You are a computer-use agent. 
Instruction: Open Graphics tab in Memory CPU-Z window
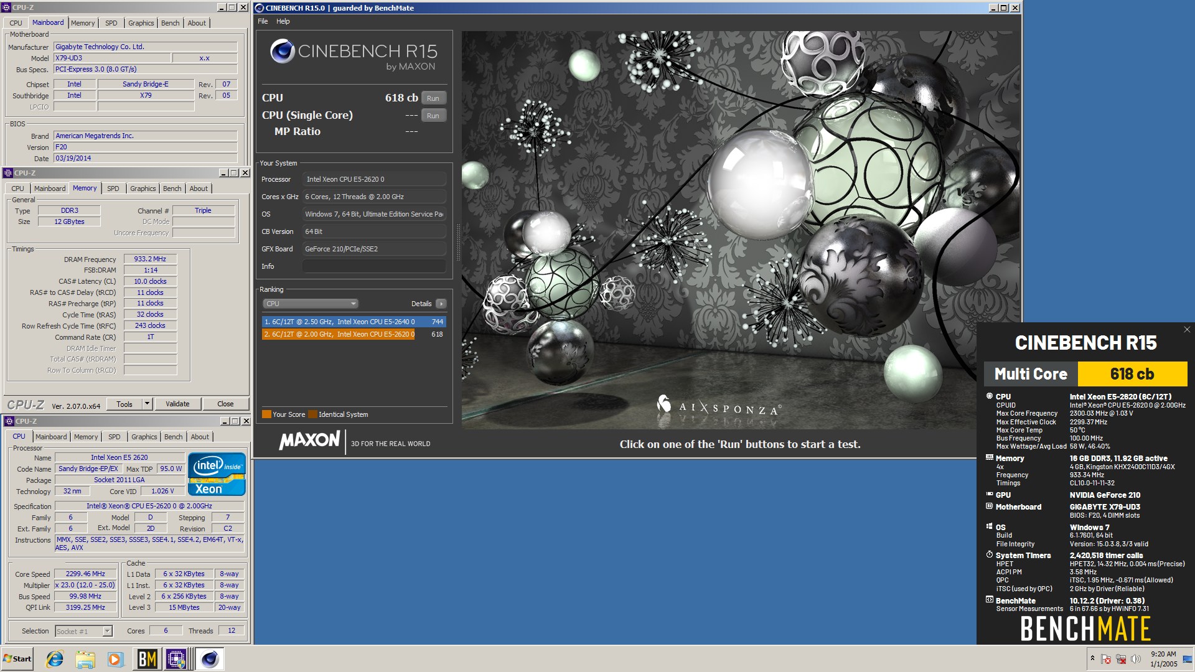click(143, 189)
